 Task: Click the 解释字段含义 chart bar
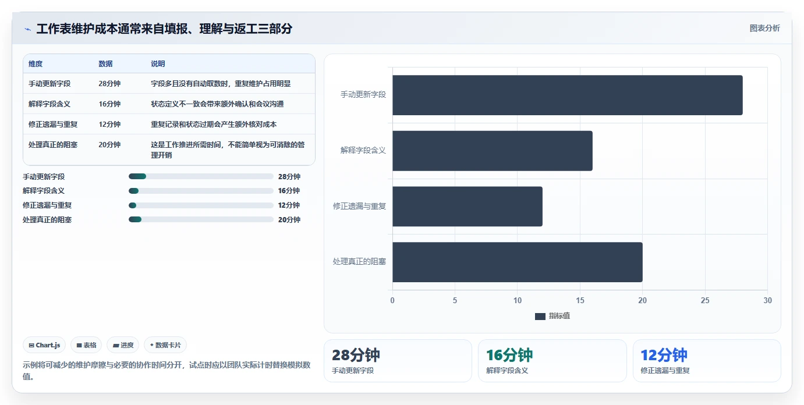click(493, 151)
